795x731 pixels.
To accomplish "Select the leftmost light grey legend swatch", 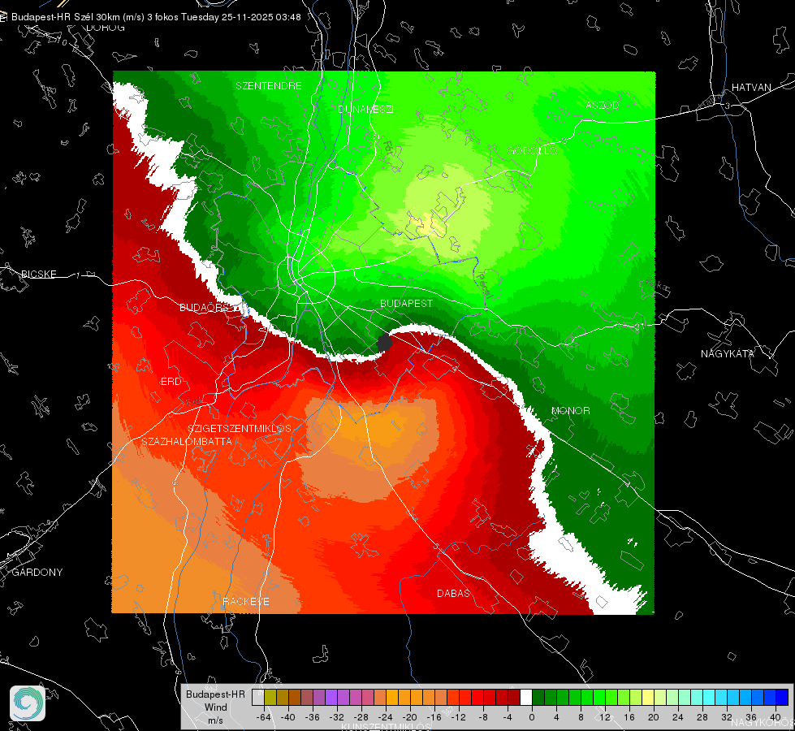I will [x=258, y=697].
